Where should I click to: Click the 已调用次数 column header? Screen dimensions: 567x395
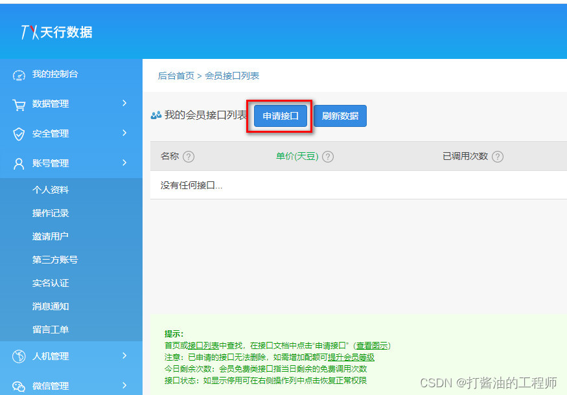465,156
